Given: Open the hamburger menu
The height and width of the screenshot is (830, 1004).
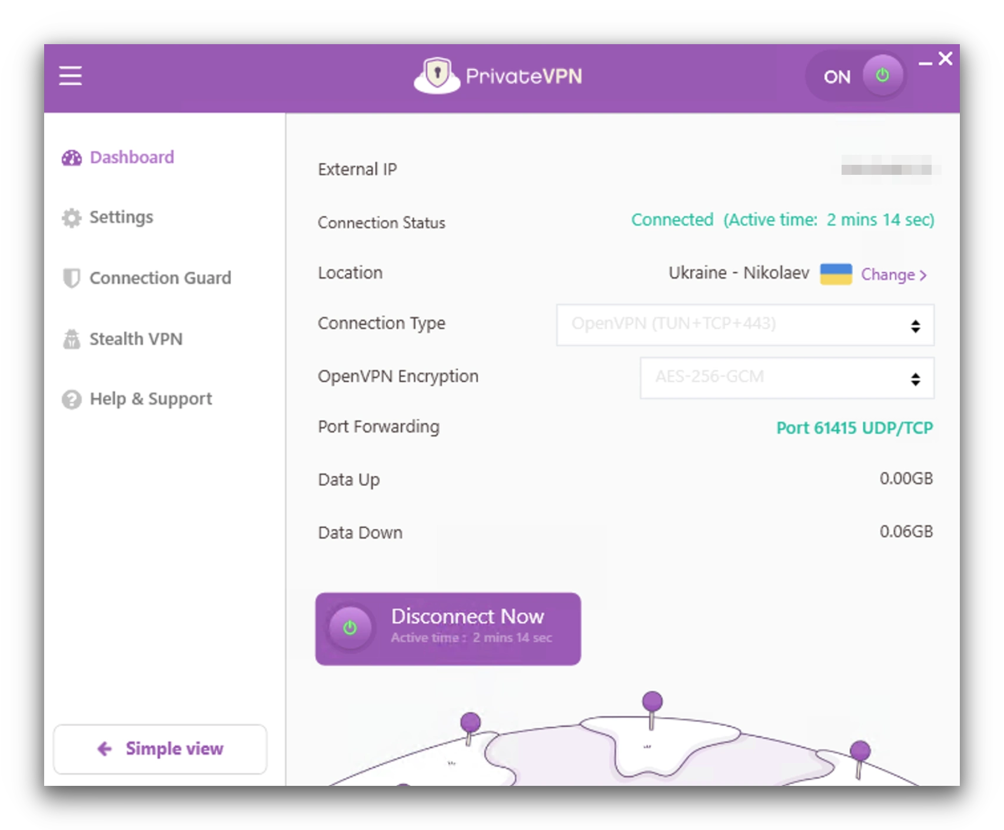Looking at the screenshot, I should click(x=70, y=76).
